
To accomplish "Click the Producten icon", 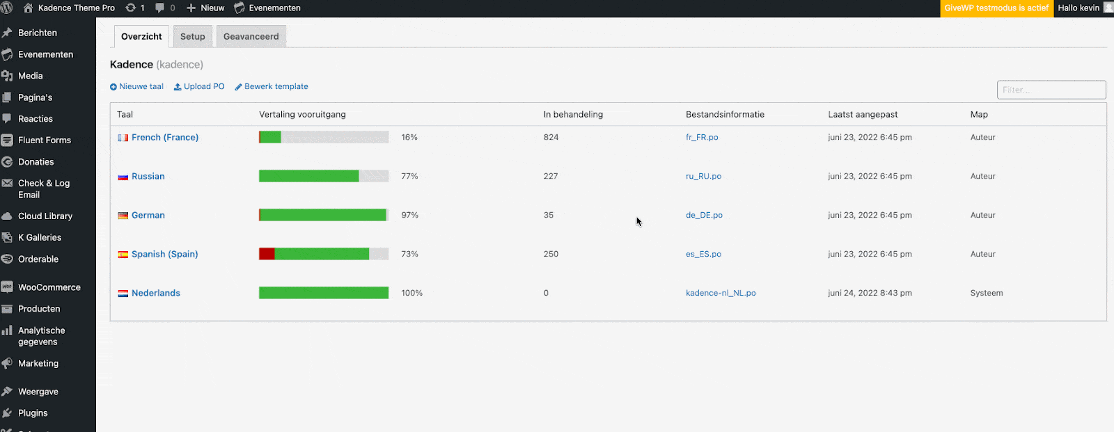I will click(x=7, y=309).
